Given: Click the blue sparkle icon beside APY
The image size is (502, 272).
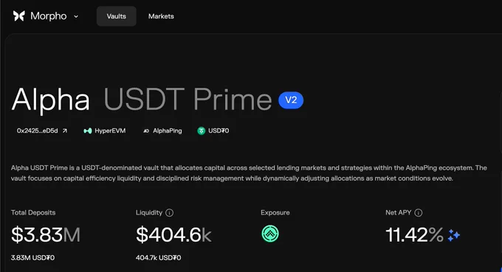Looking at the screenshot, I should pos(454,235).
